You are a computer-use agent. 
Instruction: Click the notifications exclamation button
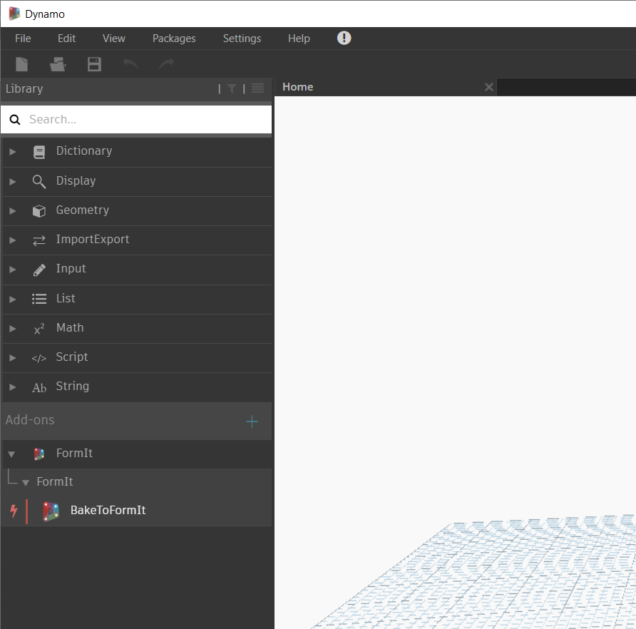coord(344,38)
